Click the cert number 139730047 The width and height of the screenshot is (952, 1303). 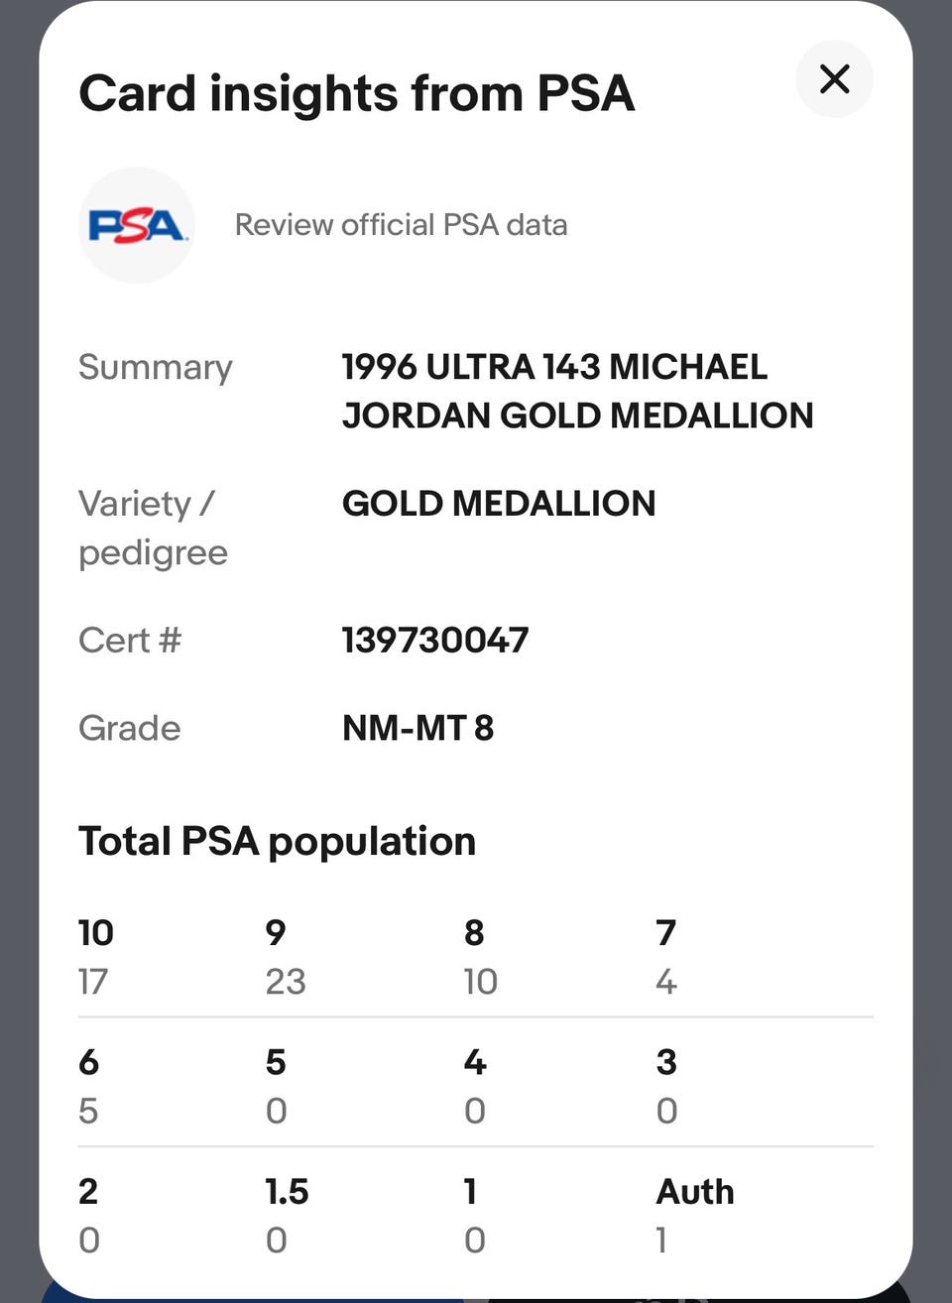pos(434,641)
